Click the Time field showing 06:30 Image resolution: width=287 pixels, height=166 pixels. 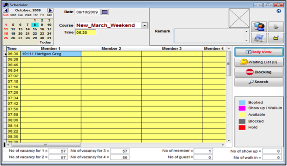(85, 33)
